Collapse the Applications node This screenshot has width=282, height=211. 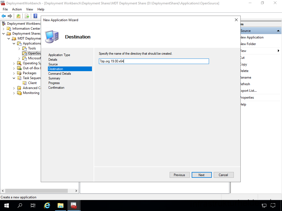pyautogui.click(x=14, y=43)
